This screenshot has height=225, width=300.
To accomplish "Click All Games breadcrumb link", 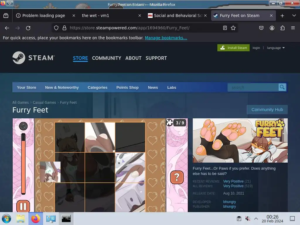I will pyautogui.click(x=21, y=102).
